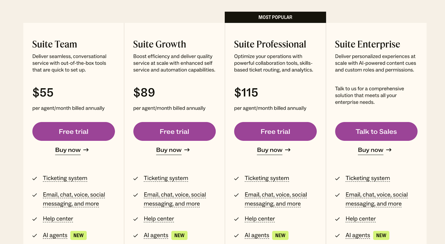Screen dimensions: 445x244
Task: Start the Suite Growth free trial
Action: click(x=174, y=132)
